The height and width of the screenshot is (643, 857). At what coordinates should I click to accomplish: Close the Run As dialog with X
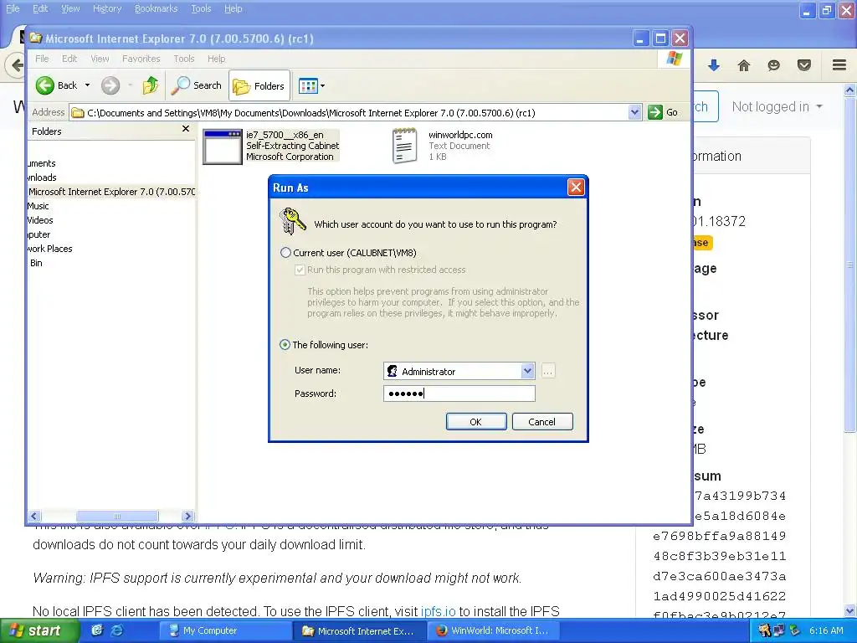pyautogui.click(x=576, y=188)
